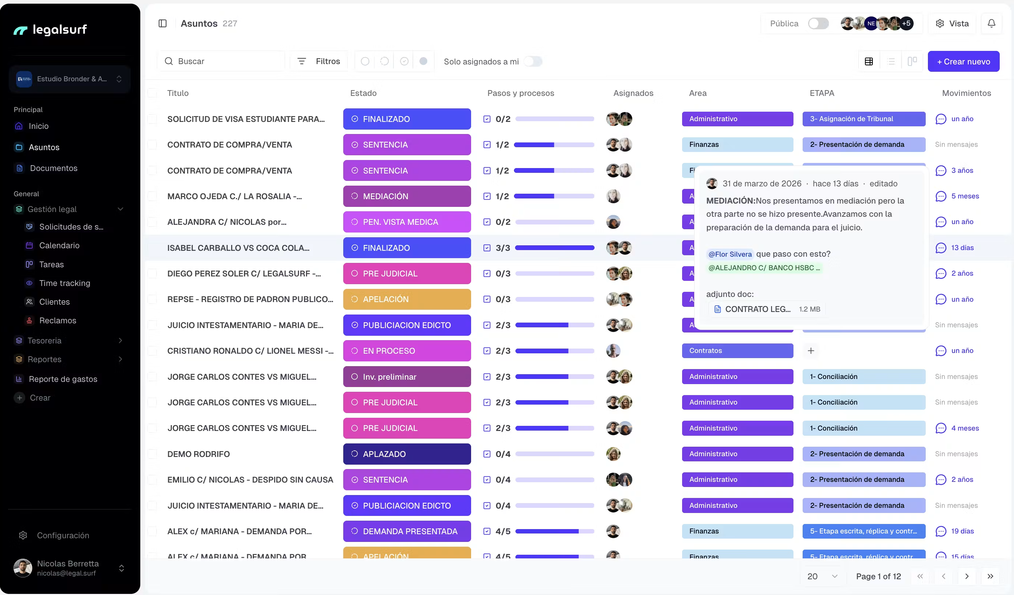Add ETAPA plus icon for CRISTIANO RONALDO row
Image resolution: width=1014 pixels, height=595 pixels.
click(x=811, y=351)
